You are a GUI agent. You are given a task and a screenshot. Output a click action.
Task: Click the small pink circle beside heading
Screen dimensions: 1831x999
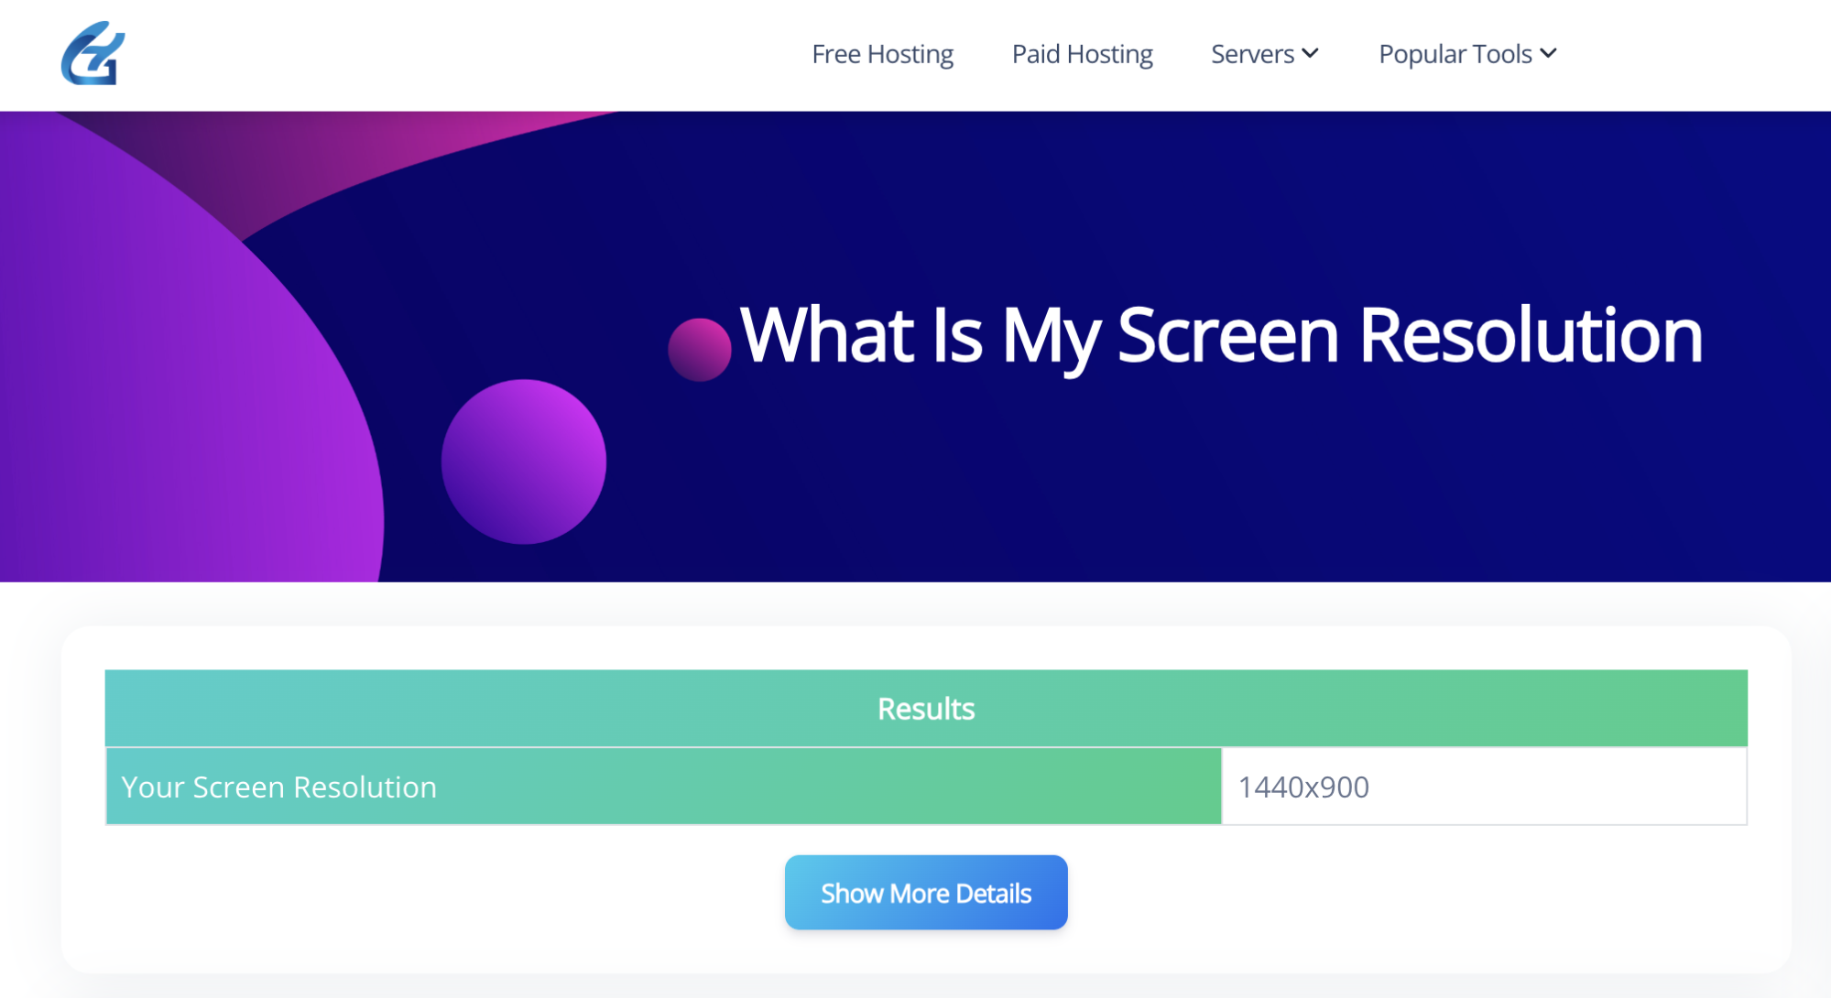point(699,349)
